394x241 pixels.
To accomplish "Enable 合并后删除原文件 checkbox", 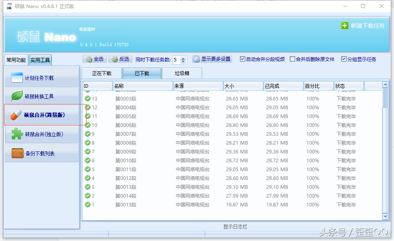I will pos(293,59).
